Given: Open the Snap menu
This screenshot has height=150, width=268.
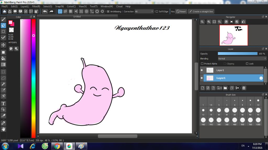Looking at the screenshot, I should (59, 6).
